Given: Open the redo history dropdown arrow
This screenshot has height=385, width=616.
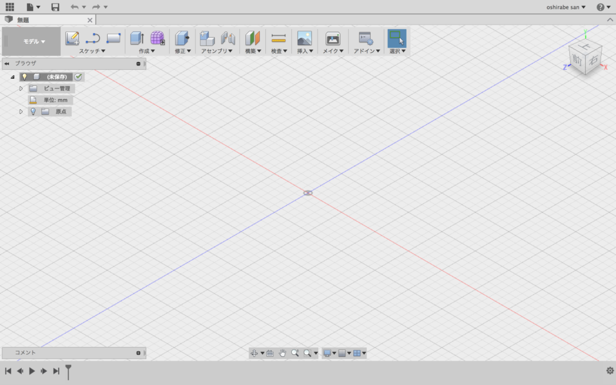Looking at the screenshot, I should [105, 7].
